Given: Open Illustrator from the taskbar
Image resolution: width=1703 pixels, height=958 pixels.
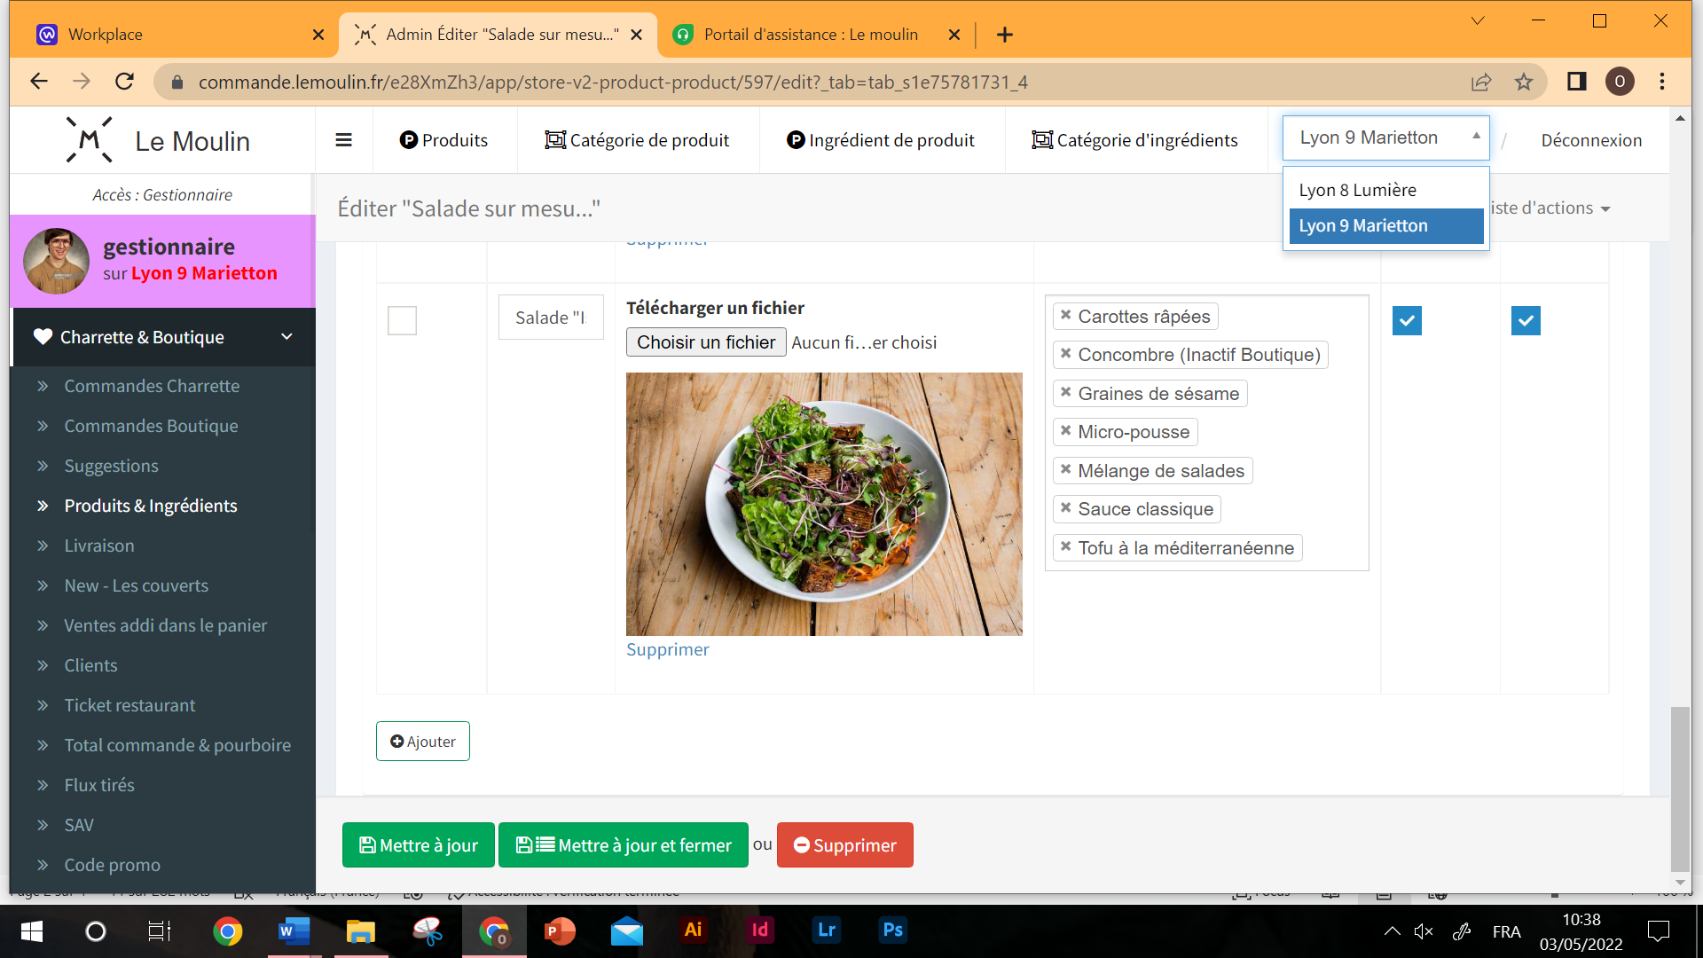Looking at the screenshot, I should coord(693,930).
